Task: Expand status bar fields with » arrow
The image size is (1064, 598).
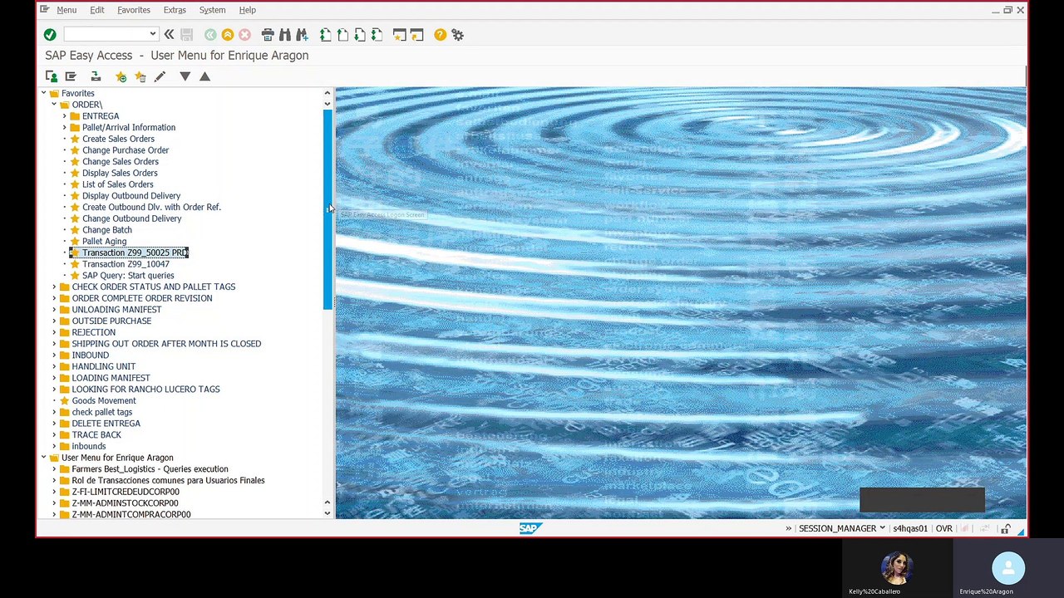Action: tap(788, 528)
